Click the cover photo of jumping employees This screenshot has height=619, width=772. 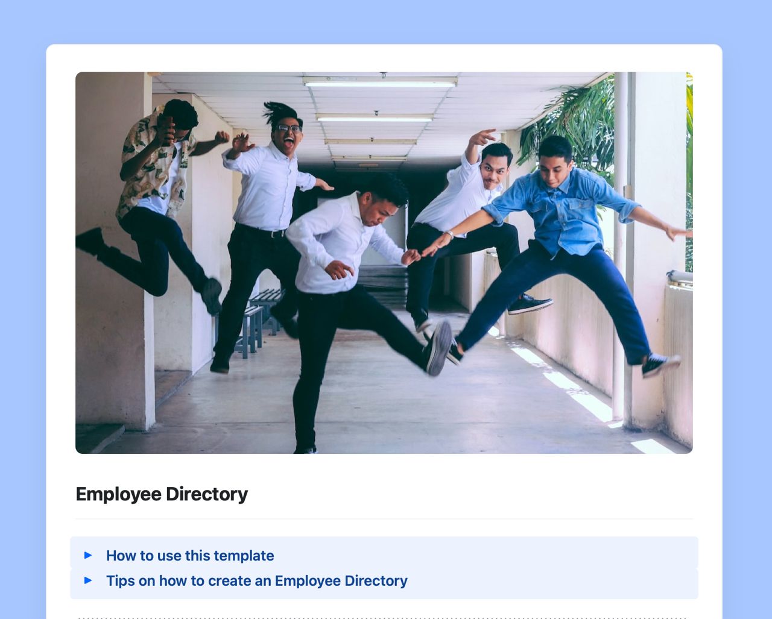click(384, 261)
